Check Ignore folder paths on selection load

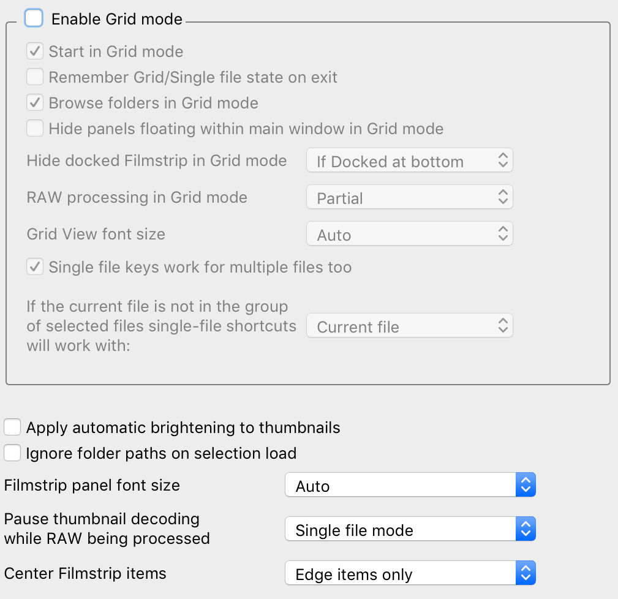point(12,453)
